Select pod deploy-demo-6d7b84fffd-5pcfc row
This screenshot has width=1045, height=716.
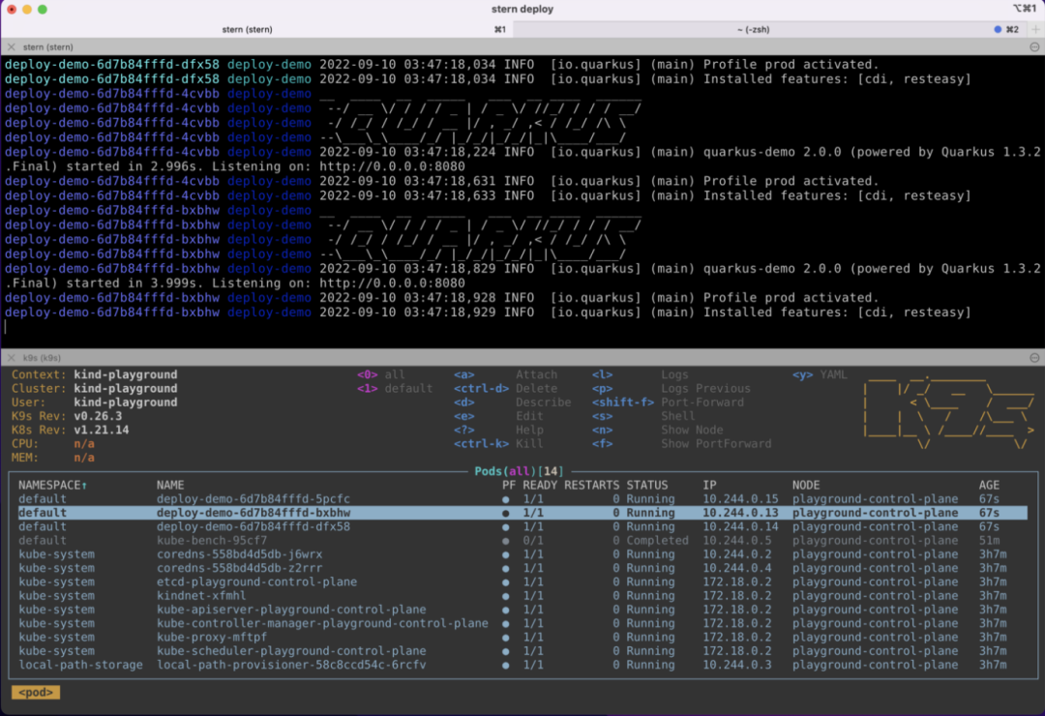click(x=522, y=498)
